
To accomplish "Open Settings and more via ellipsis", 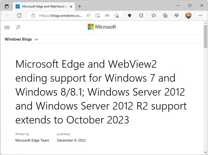I will point(200,16).
